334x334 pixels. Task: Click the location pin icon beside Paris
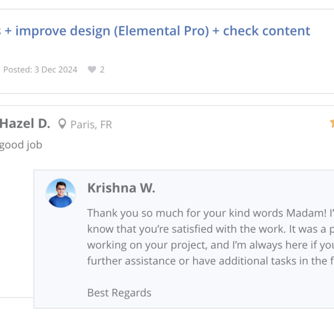pyautogui.click(x=62, y=124)
